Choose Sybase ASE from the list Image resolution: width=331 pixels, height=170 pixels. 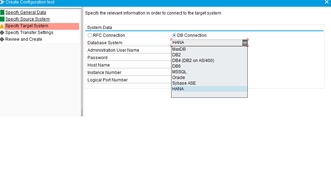coord(209,83)
